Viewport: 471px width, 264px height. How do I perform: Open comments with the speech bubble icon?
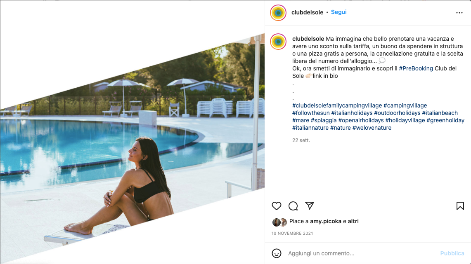point(293,206)
